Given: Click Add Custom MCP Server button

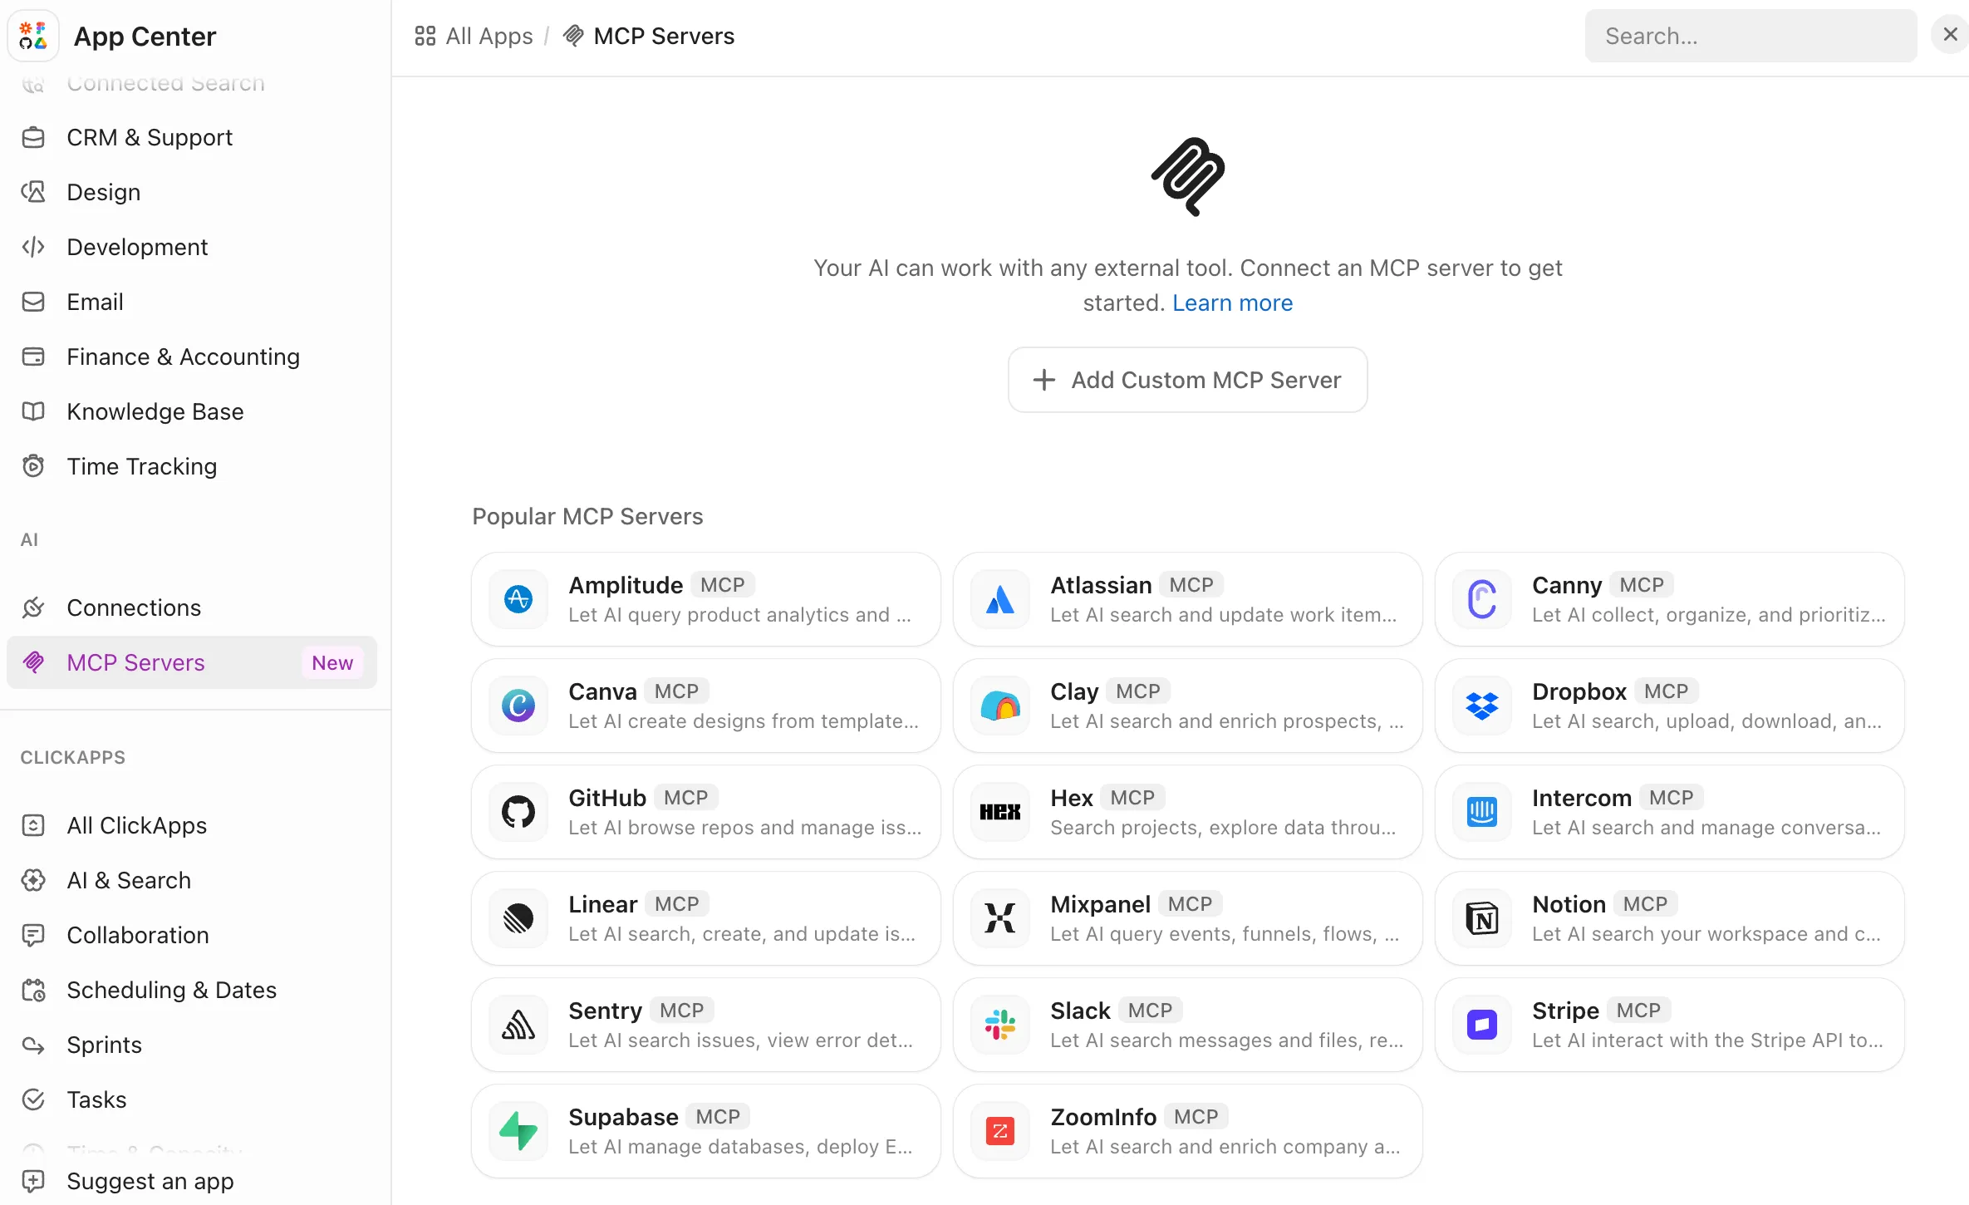Looking at the screenshot, I should [x=1187, y=380].
